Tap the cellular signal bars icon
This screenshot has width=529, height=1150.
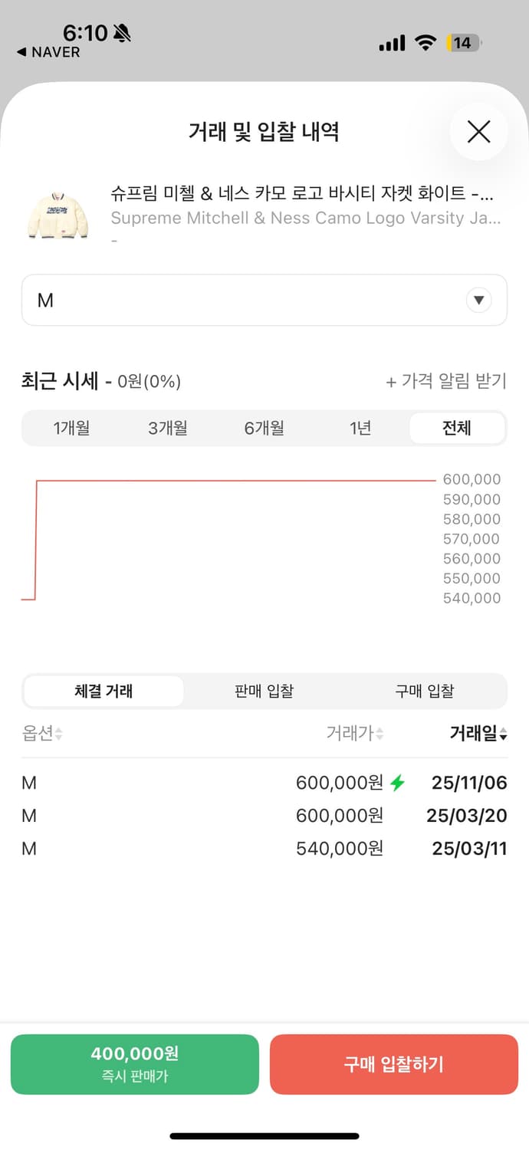pos(391,43)
